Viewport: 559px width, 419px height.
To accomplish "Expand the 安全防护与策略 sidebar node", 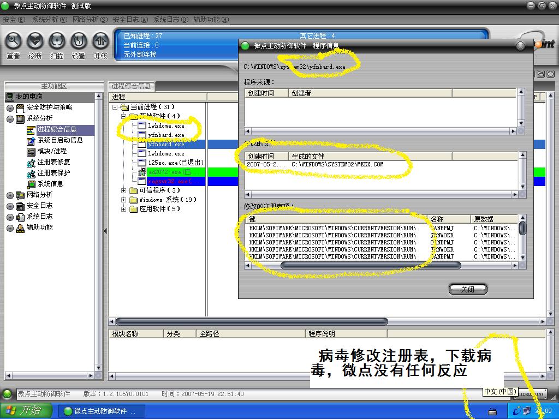I will point(10,108).
